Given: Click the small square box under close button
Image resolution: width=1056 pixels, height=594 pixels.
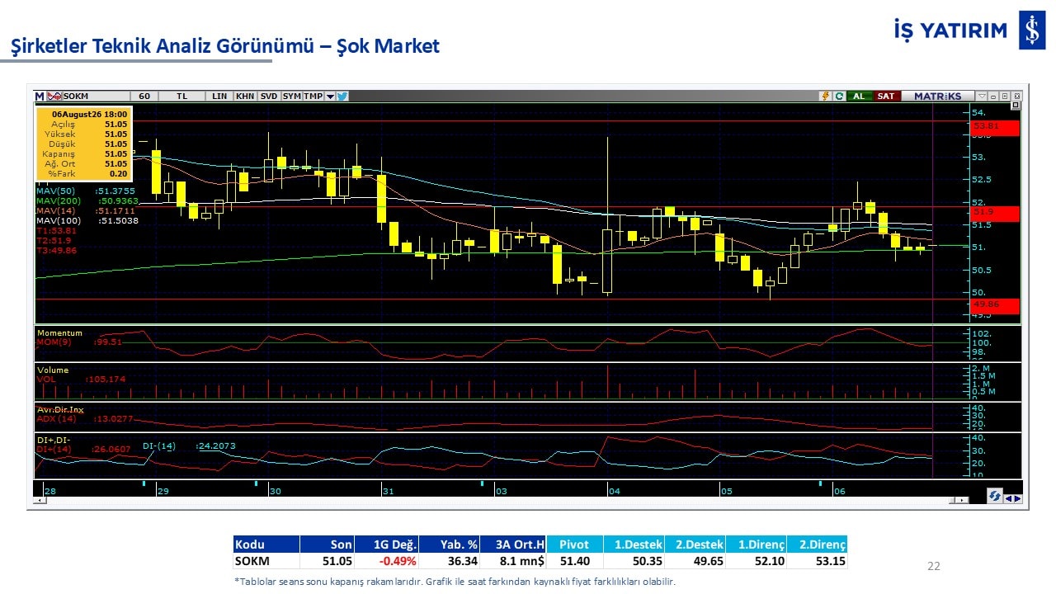Looking at the screenshot, I should 1016,106.
